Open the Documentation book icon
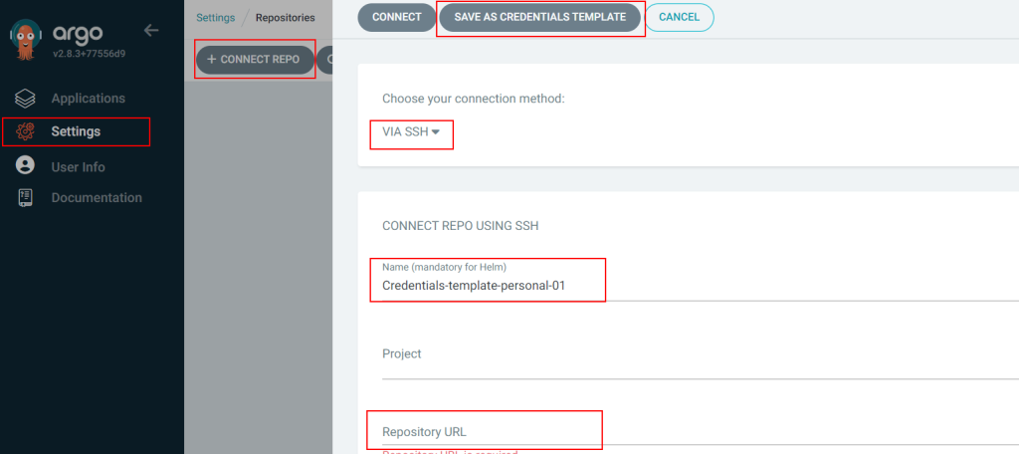Image resolution: width=1019 pixels, height=454 pixels. [x=25, y=198]
